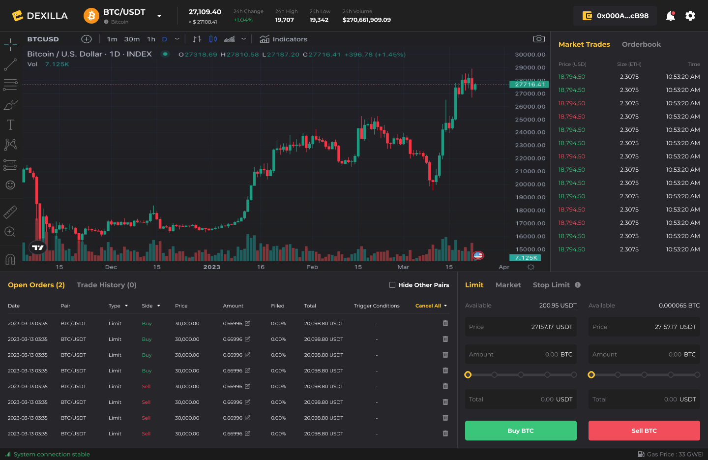Open the forecasting and measurement tools
Image resolution: width=708 pixels, height=460 pixels.
click(10, 165)
